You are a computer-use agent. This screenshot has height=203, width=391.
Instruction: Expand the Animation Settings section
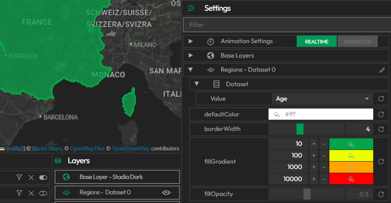(191, 41)
